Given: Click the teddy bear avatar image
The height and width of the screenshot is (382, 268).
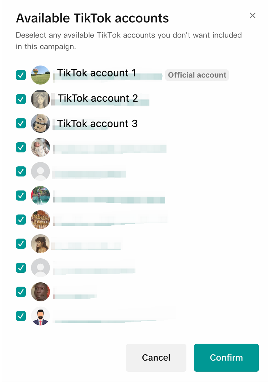Looking at the screenshot, I should point(40,123).
